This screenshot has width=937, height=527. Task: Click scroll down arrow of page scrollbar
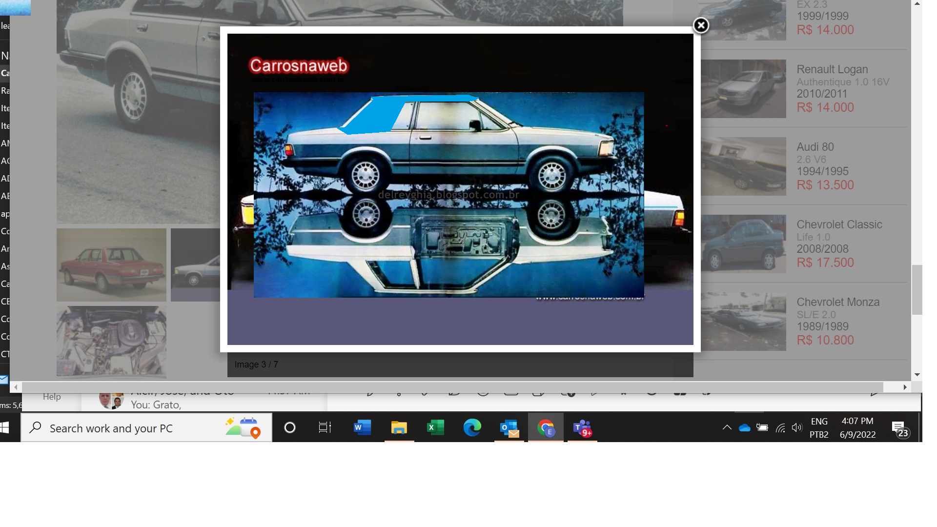tap(917, 375)
